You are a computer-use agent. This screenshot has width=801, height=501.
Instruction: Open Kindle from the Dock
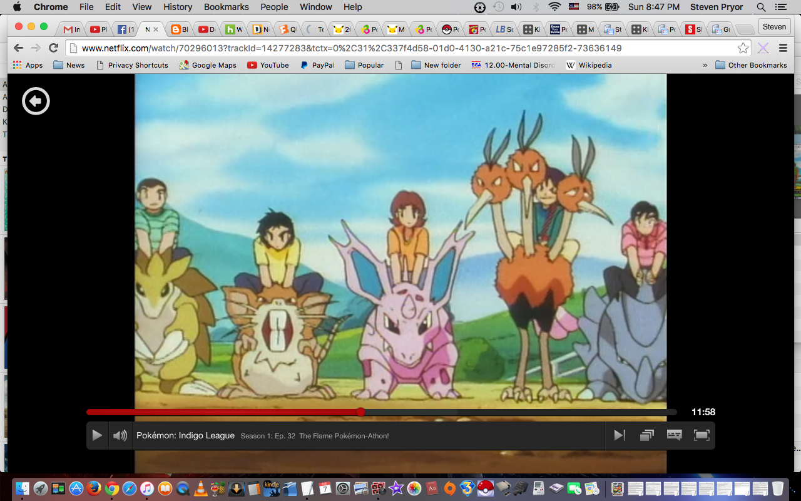click(272, 488)
